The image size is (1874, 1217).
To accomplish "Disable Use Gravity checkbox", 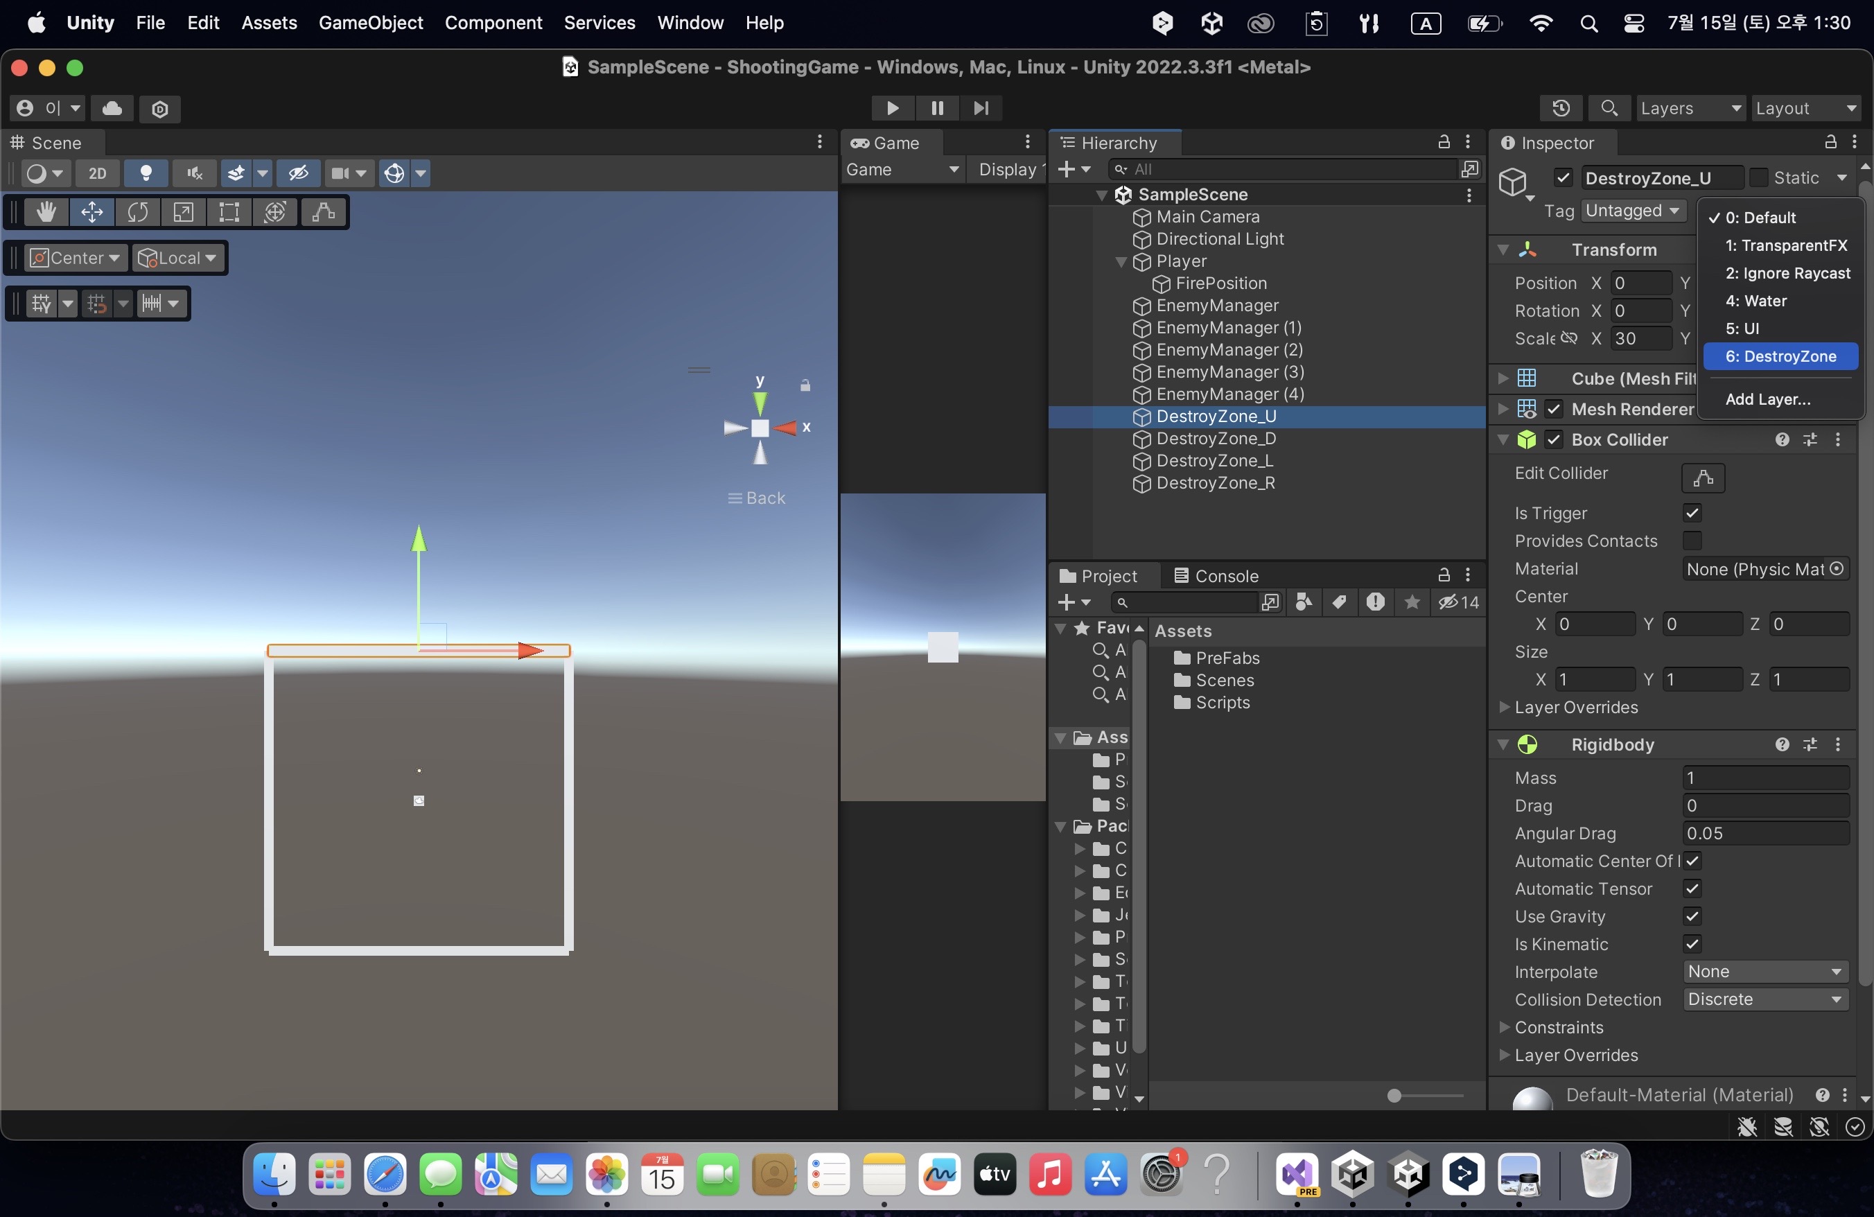I will click(1692, 916).
